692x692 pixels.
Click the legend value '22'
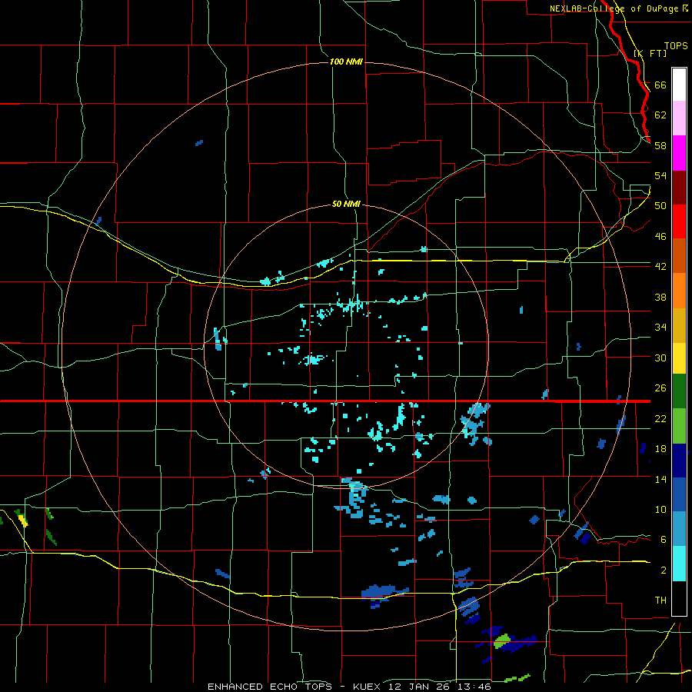click(x=660, y=418)
